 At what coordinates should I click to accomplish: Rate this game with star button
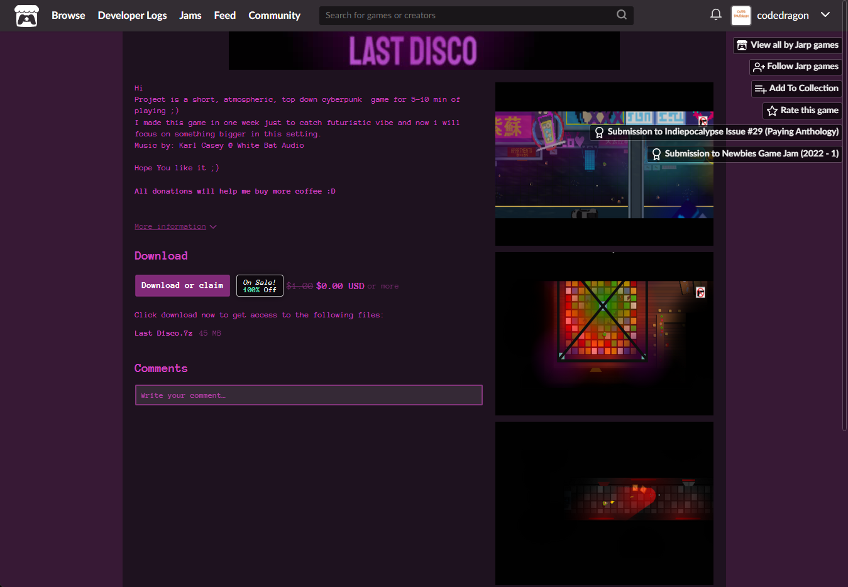click(802, 111)
